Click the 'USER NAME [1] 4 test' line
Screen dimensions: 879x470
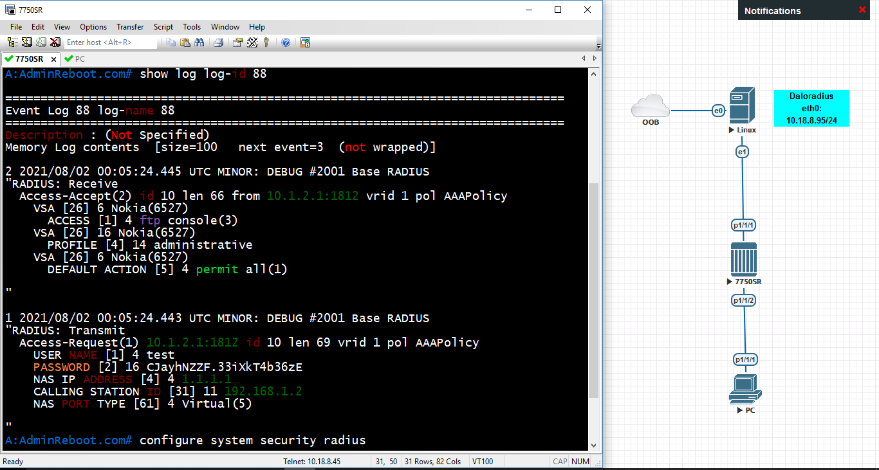(x=104, y=355)
